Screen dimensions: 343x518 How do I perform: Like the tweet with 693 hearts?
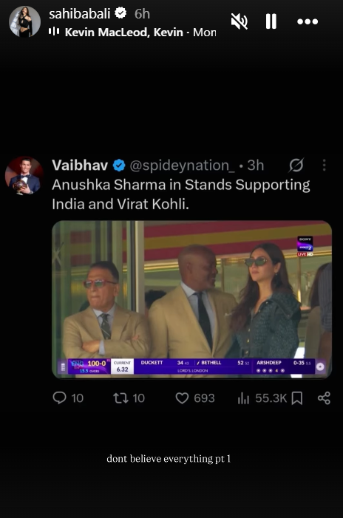click(182, 398)
